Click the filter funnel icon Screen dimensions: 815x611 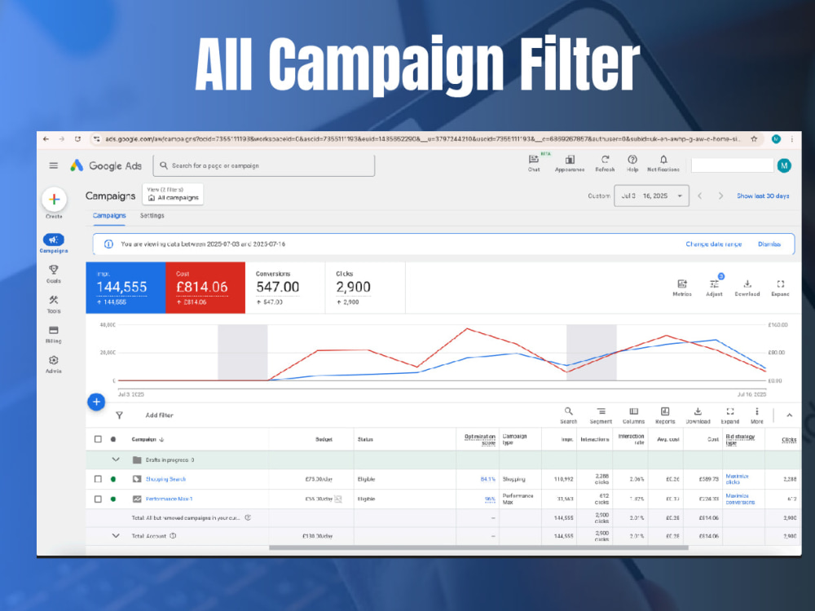pyautogui.click(x=119, y=415)
